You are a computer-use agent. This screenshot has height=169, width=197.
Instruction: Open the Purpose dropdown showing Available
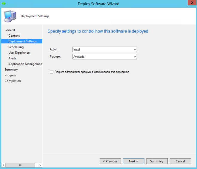pos(104,57)
